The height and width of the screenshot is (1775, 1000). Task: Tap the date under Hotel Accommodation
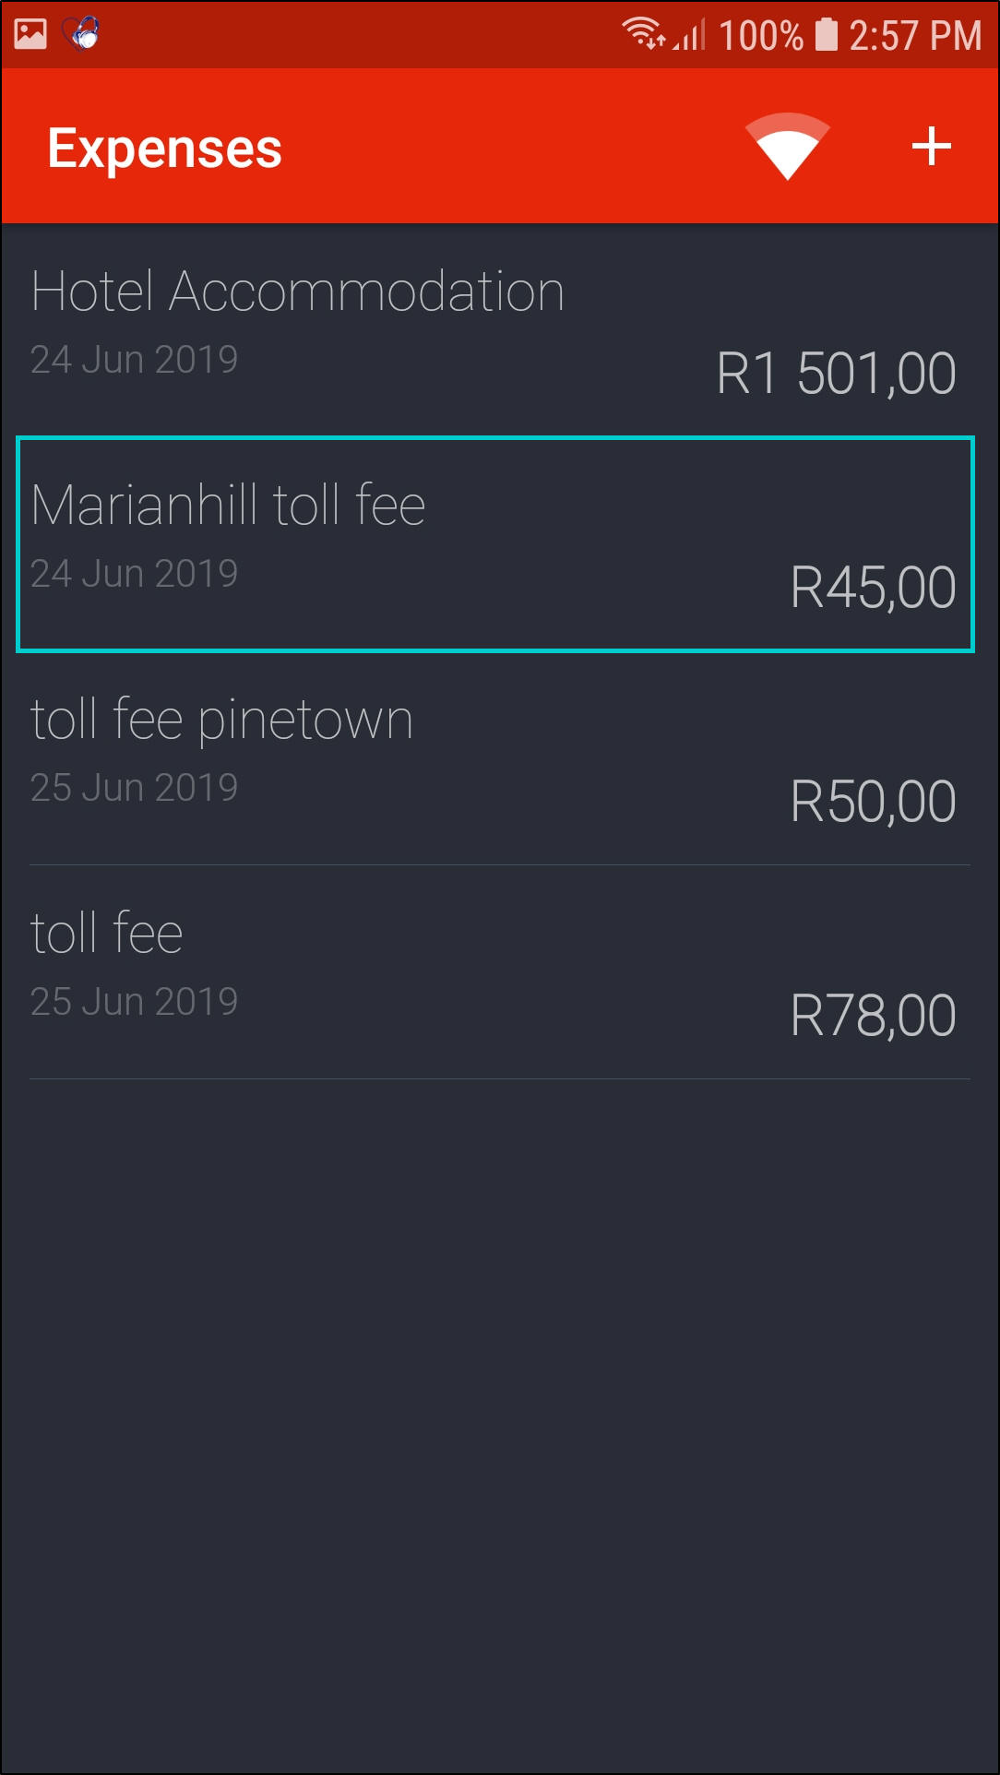pyautogui.click(x=135, y=359)
